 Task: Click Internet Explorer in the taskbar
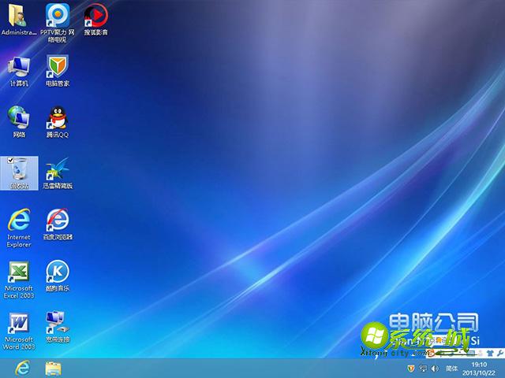click(x=22, y=369)
